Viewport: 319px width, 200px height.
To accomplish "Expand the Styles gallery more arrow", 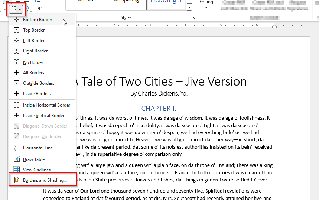I will click(190, 7).
